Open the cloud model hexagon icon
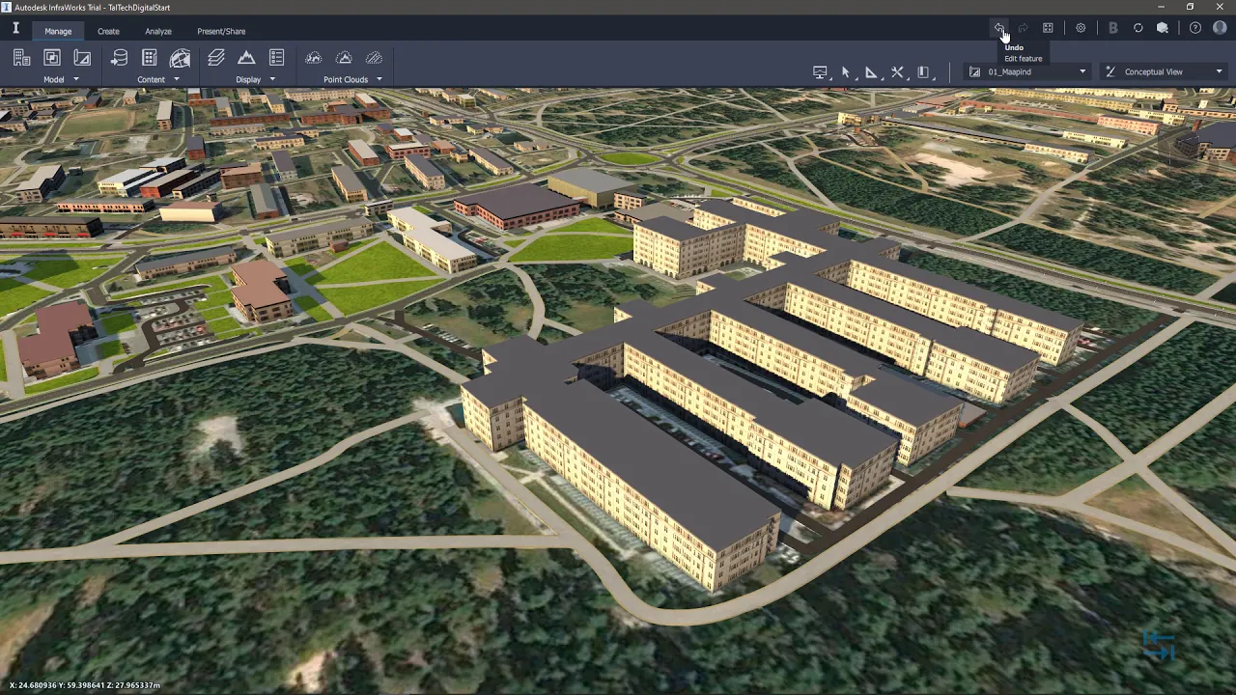The image size is (1236, 695). coord(1163,28)
